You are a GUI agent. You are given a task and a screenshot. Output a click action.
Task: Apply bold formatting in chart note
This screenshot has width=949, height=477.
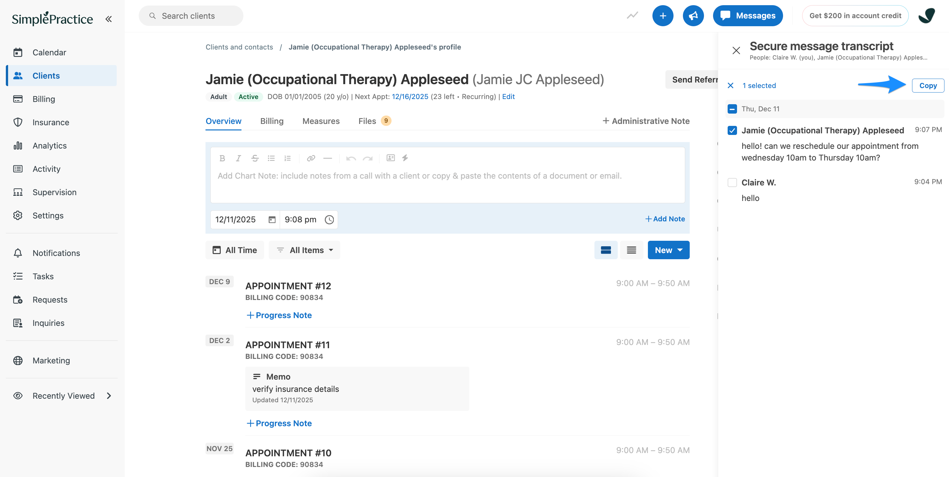(222, 158)
